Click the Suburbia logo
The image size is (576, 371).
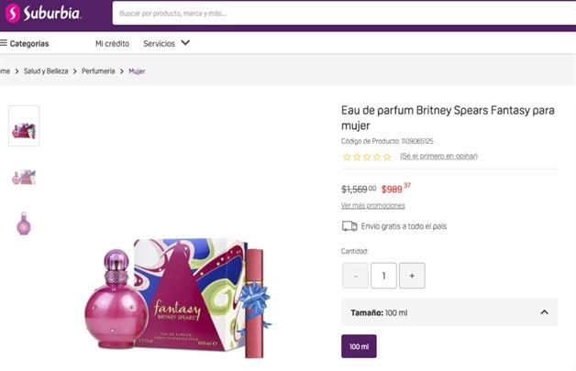pos(44,13)
